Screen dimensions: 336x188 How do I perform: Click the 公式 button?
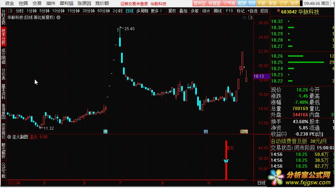[x=283, y=4]
